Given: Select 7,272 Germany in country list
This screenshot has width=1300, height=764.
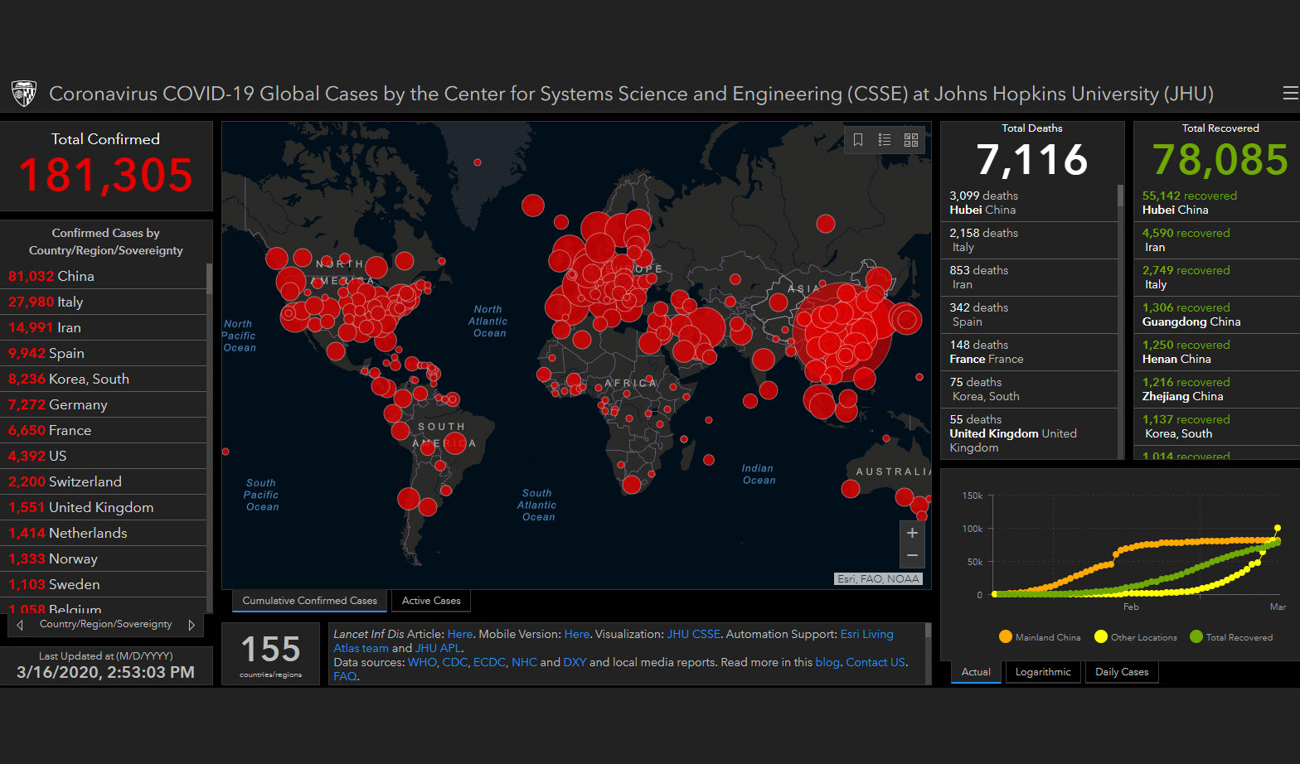Looking at the screenshot, I should click(103, 404).
